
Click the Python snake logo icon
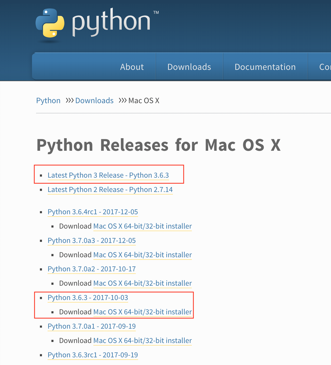[50, 23]
